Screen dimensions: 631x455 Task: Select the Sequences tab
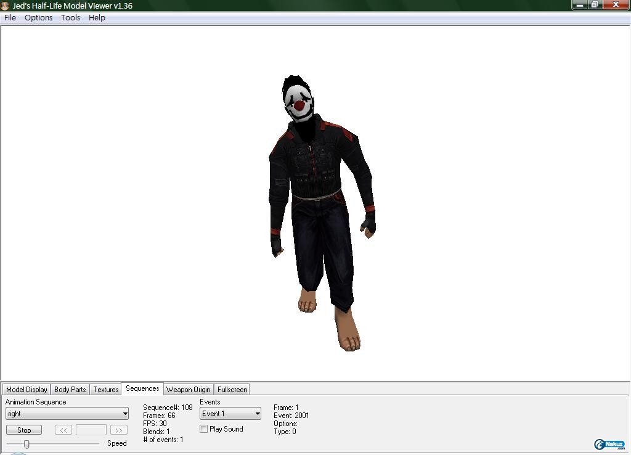(142, 388)
